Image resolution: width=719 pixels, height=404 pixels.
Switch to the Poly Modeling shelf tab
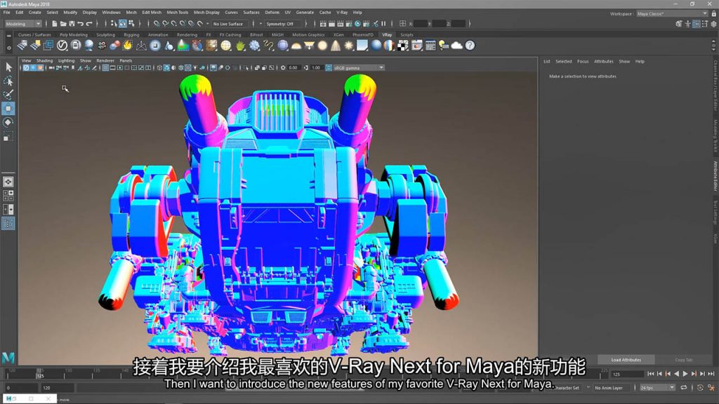point(73,35)
